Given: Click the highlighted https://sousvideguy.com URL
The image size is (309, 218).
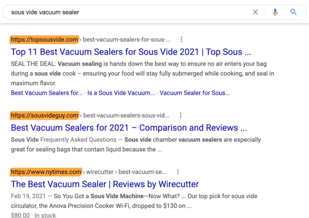Looking at the screenshot, I should coord(44,116).
